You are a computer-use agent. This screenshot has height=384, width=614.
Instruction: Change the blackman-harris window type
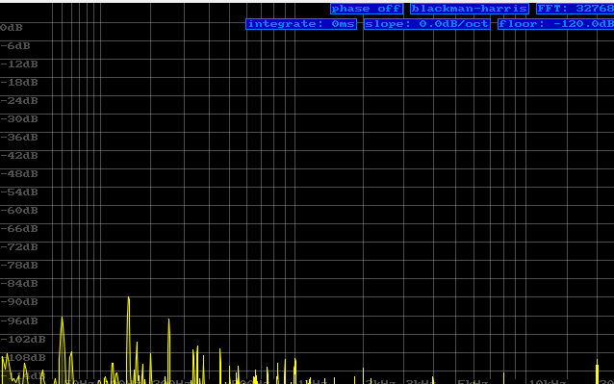469,9
